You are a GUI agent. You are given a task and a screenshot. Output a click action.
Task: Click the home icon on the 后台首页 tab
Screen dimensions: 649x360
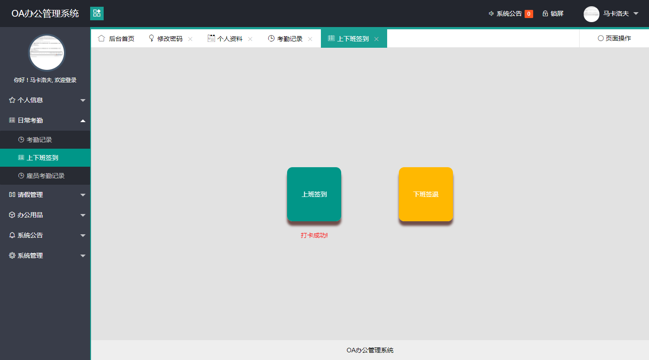coord(101,38)
